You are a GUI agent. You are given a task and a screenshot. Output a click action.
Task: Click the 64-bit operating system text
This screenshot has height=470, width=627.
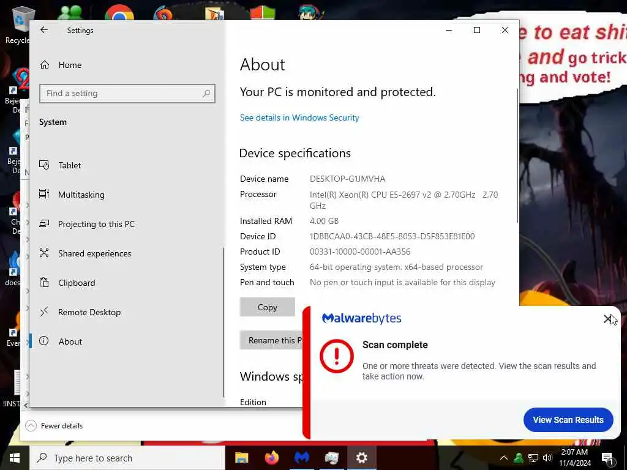pyautogui.click(x=396, y=267)
